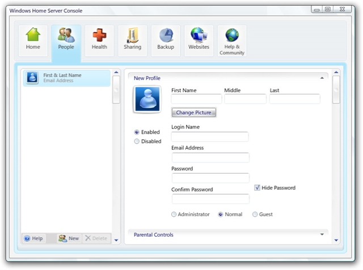Collapse the New Profile section arrow
Screen dimensions: 363x270
pos(322,78)
